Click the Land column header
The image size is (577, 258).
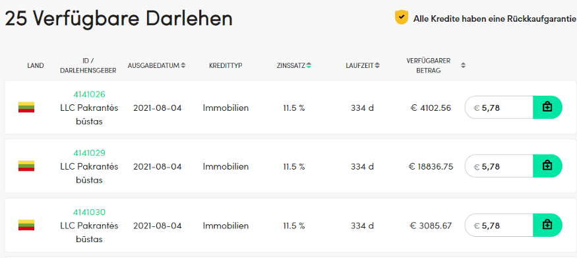(x=36, y=65)
